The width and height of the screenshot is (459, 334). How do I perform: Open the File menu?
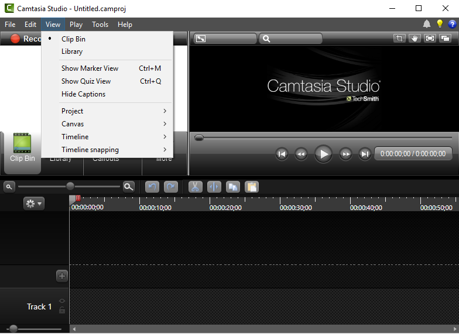(10, 25)
